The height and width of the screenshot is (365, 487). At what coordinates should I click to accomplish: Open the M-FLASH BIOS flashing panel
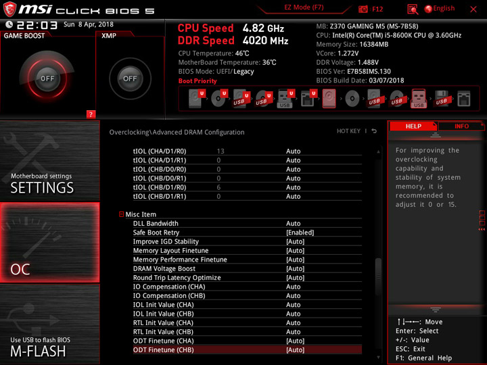coord(49,324)
